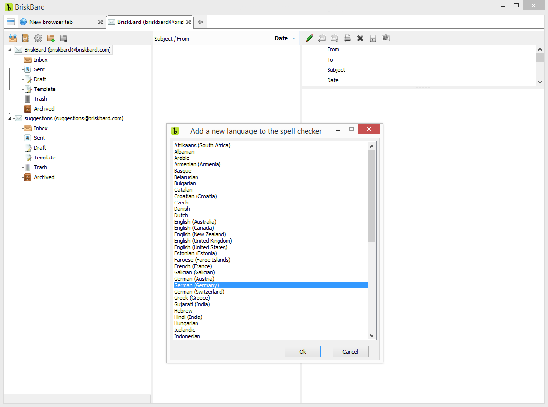The image size is (548, 407).
Task: Open Inbox under BriskBard account
Action: 41,60
